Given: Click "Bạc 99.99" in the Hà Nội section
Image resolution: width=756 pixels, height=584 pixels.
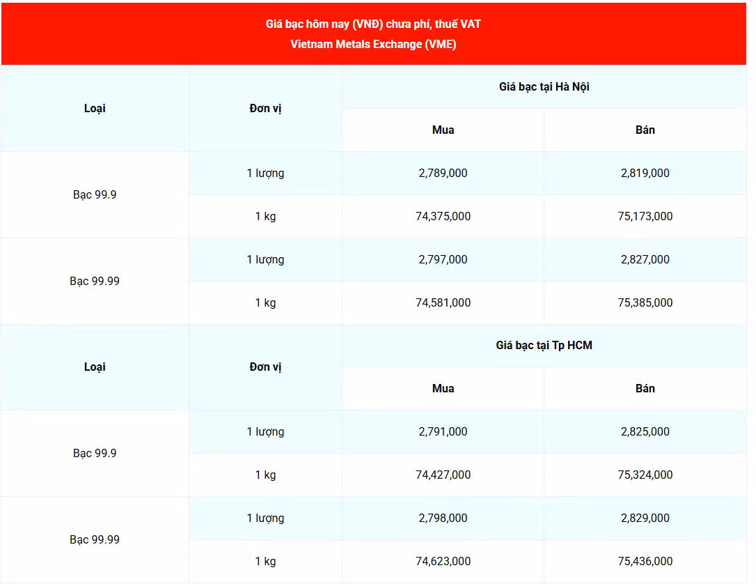Looking at the screenshot, I should (x=95, y=282).
